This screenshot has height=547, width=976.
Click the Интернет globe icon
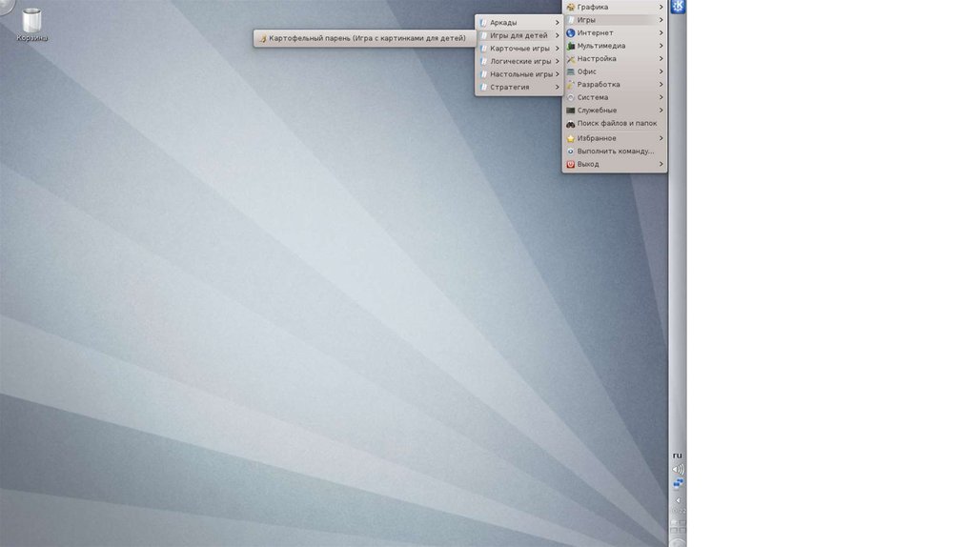pyautogui.click(x=570, y=33)
